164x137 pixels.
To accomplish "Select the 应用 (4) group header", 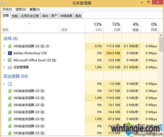I will (10, 38).
